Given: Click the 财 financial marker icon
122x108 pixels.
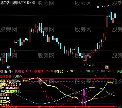Looking at the screenshot, I should [8, 67].
